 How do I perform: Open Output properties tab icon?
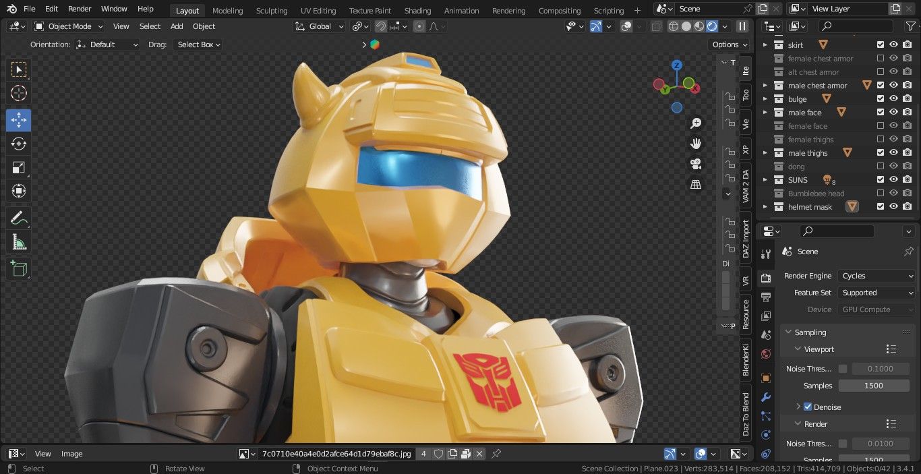pos(765,297)
